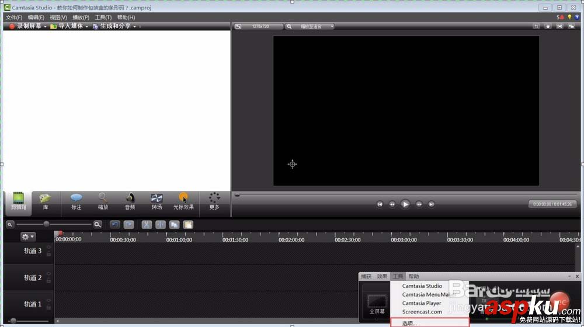Image resolution: width=584 pixels, height=327 pixels.
Task: Click the Crop icon in preview toolbar
Action: (536, 26)
